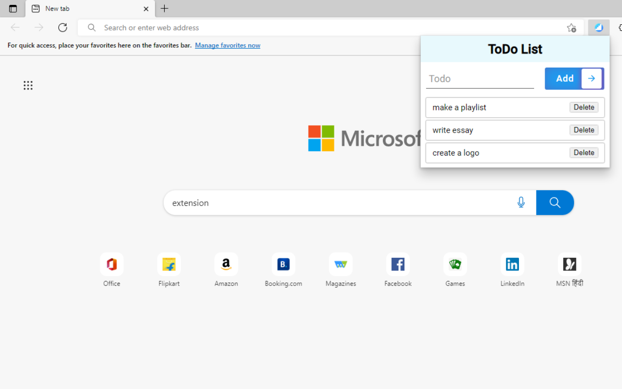Delete the "create a logo" todo
The height and width of the screenshot is (389, 622).
tap(584, 153)
